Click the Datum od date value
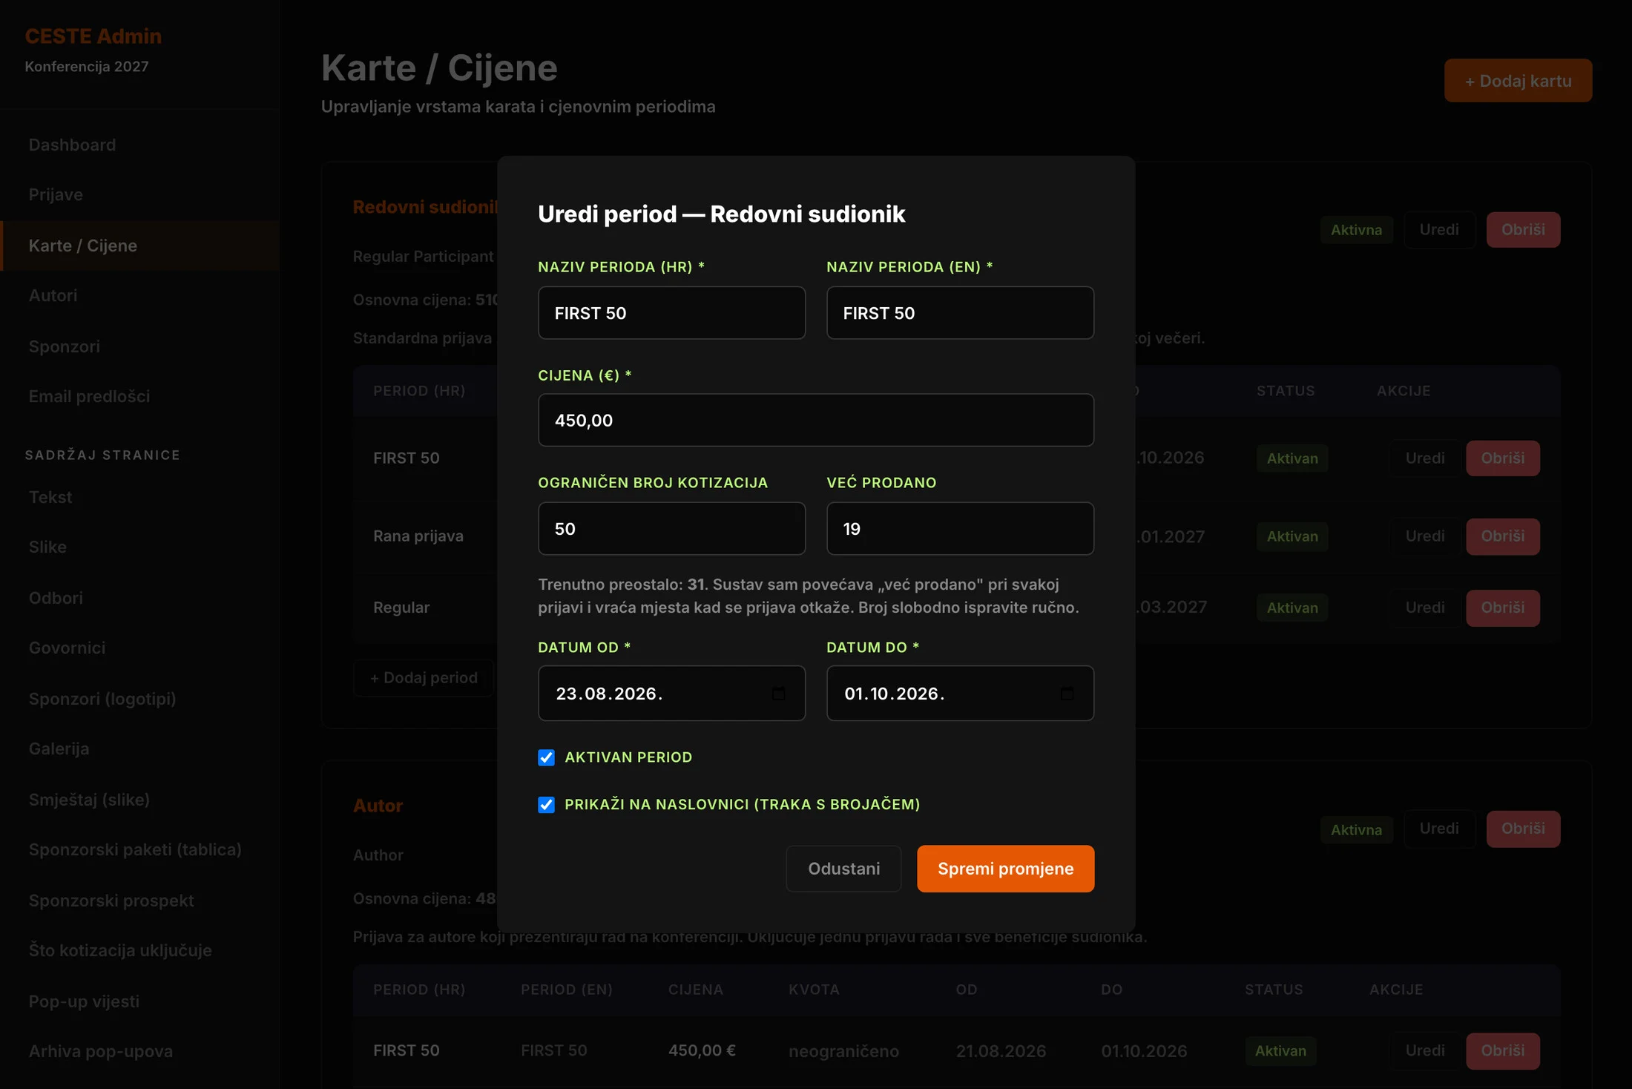Viewport: 1632px width, 1089px height. point(609,694)
